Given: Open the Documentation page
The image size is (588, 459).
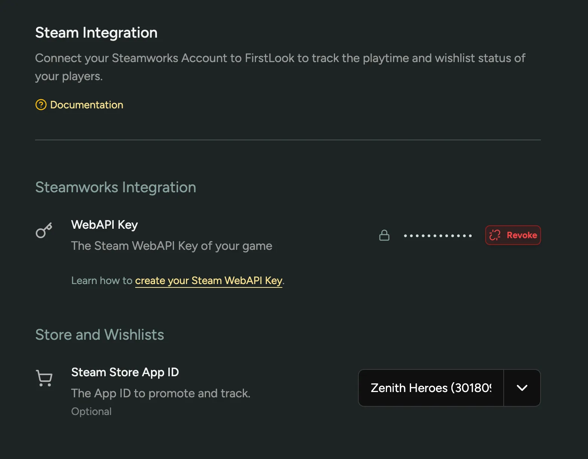Looking at the screenshot, I should point(87,105).
